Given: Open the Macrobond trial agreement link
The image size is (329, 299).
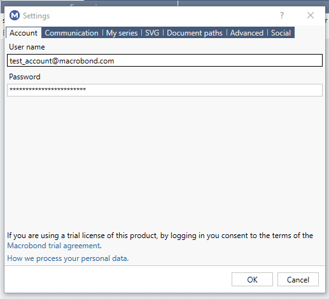Looking at the screenshot, I should pyautogui.click(x=55, y=246).
